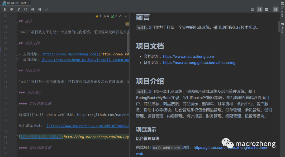Decrease header level with the H-down icon
This screenshot has width=285, height=157.
point(32,9)
